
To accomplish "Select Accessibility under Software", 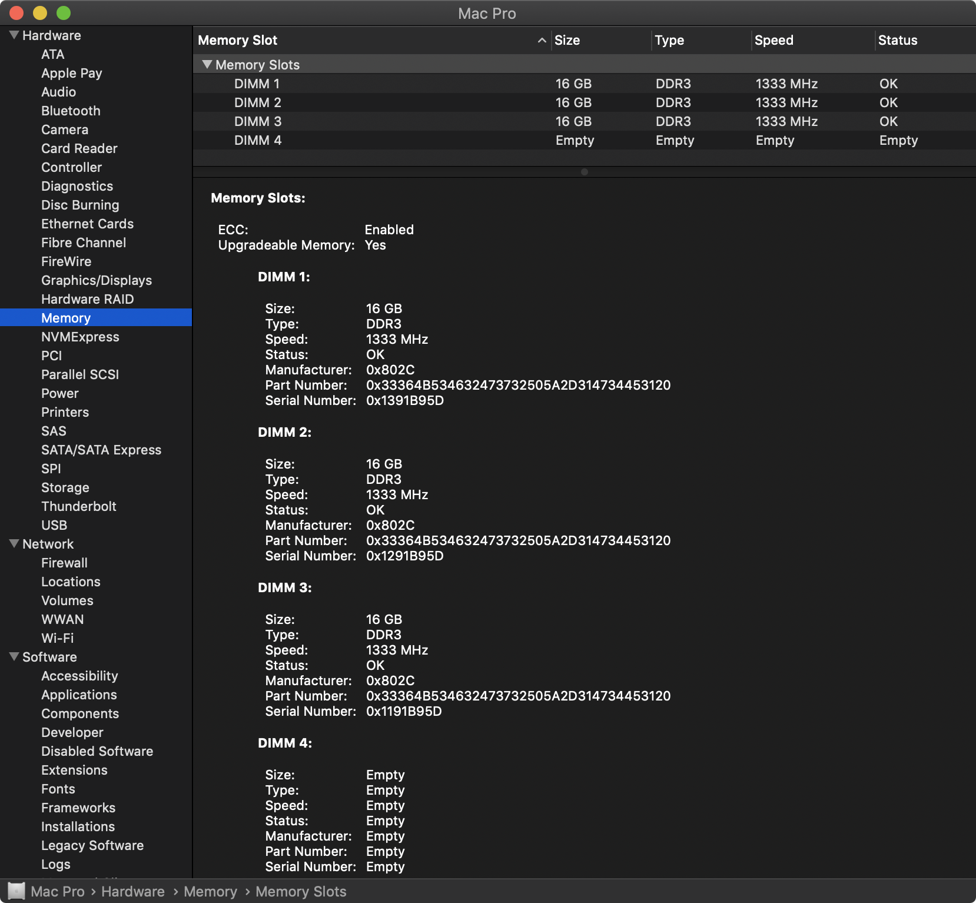I will point(79,676).
